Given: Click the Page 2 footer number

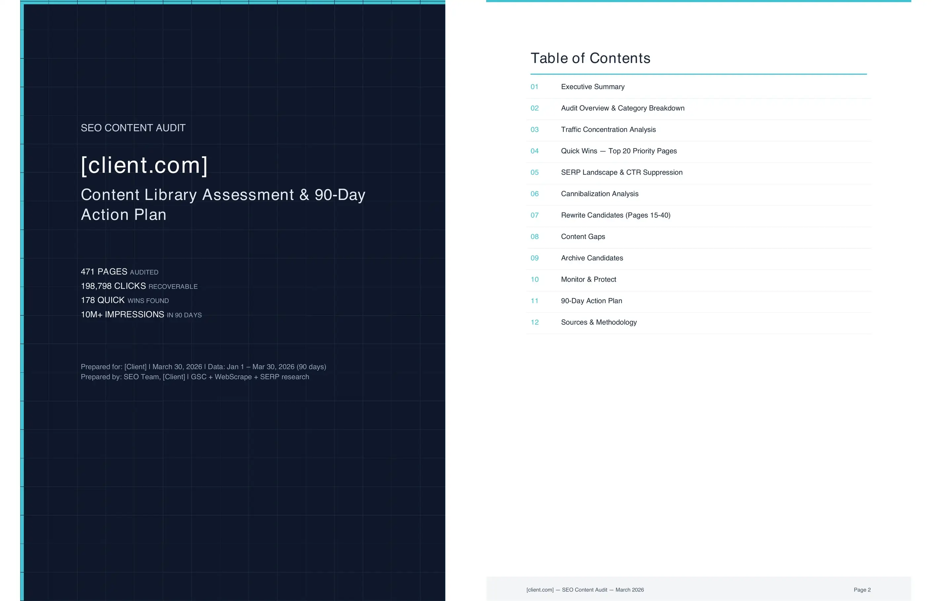Looking at the screenshot, I should (x=862, y=590).
